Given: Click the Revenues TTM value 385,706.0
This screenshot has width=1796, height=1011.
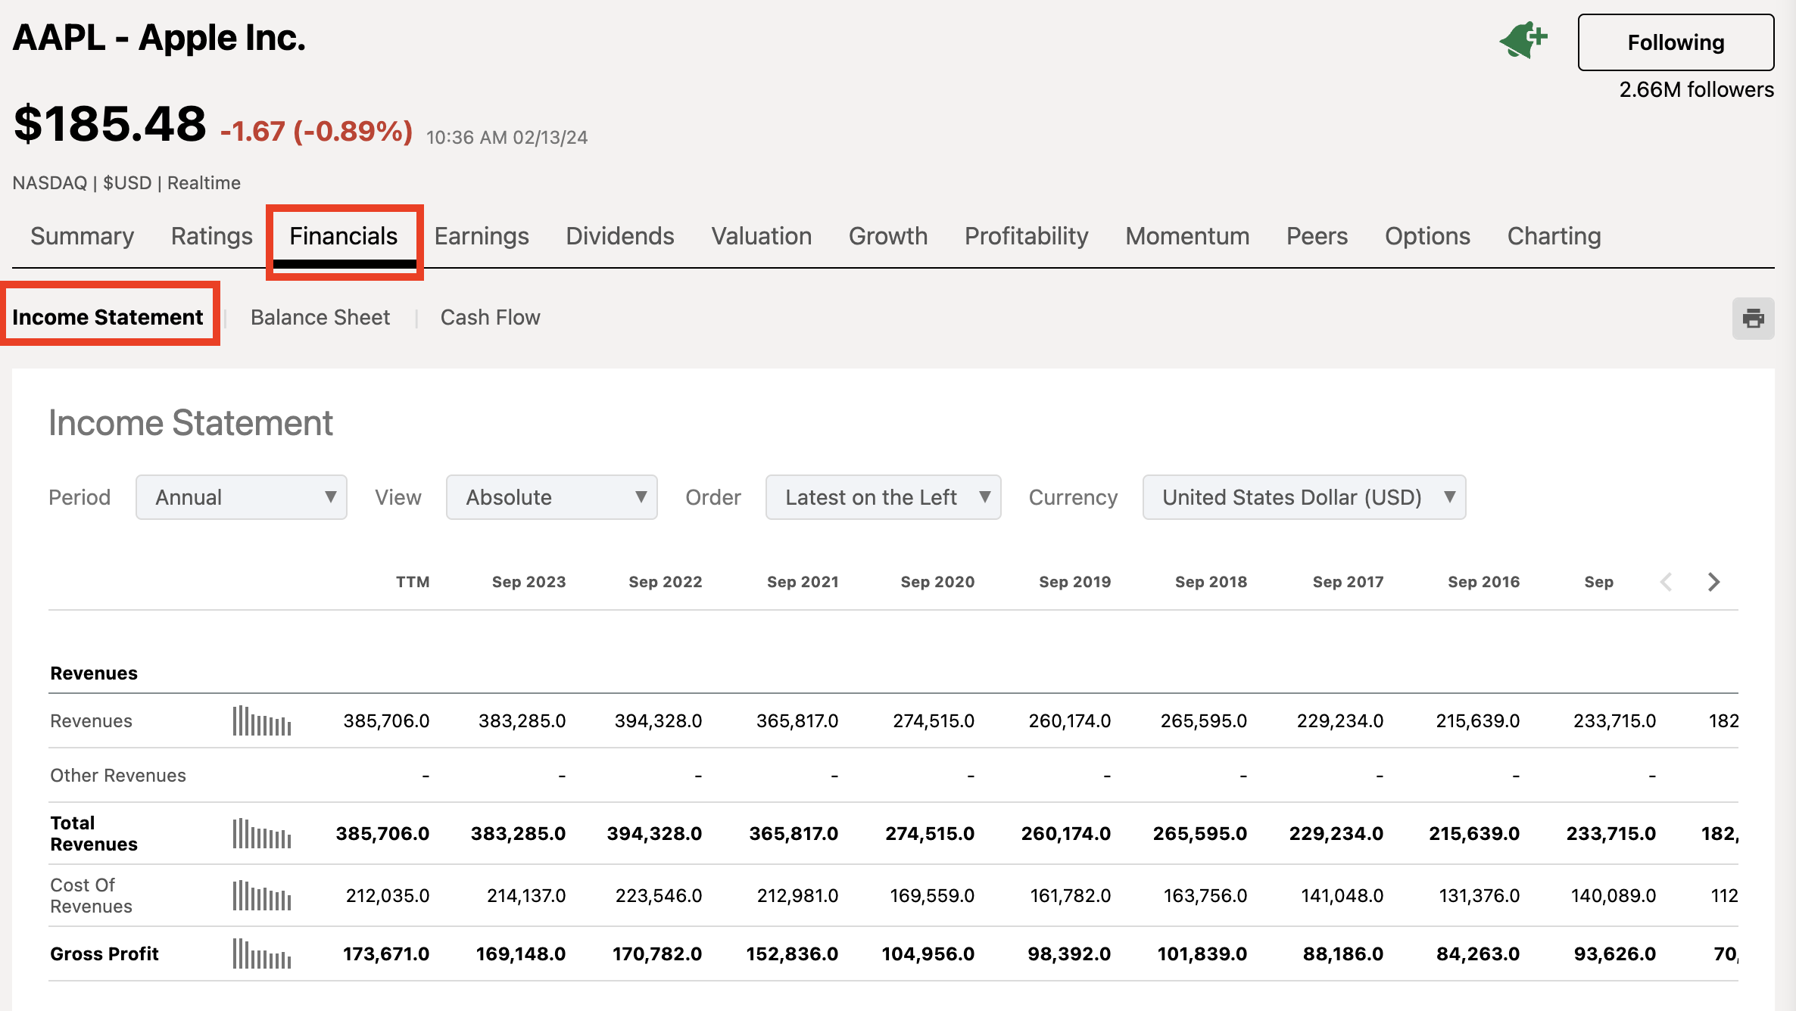Looking at the screenshot, I should coord(386,721).
